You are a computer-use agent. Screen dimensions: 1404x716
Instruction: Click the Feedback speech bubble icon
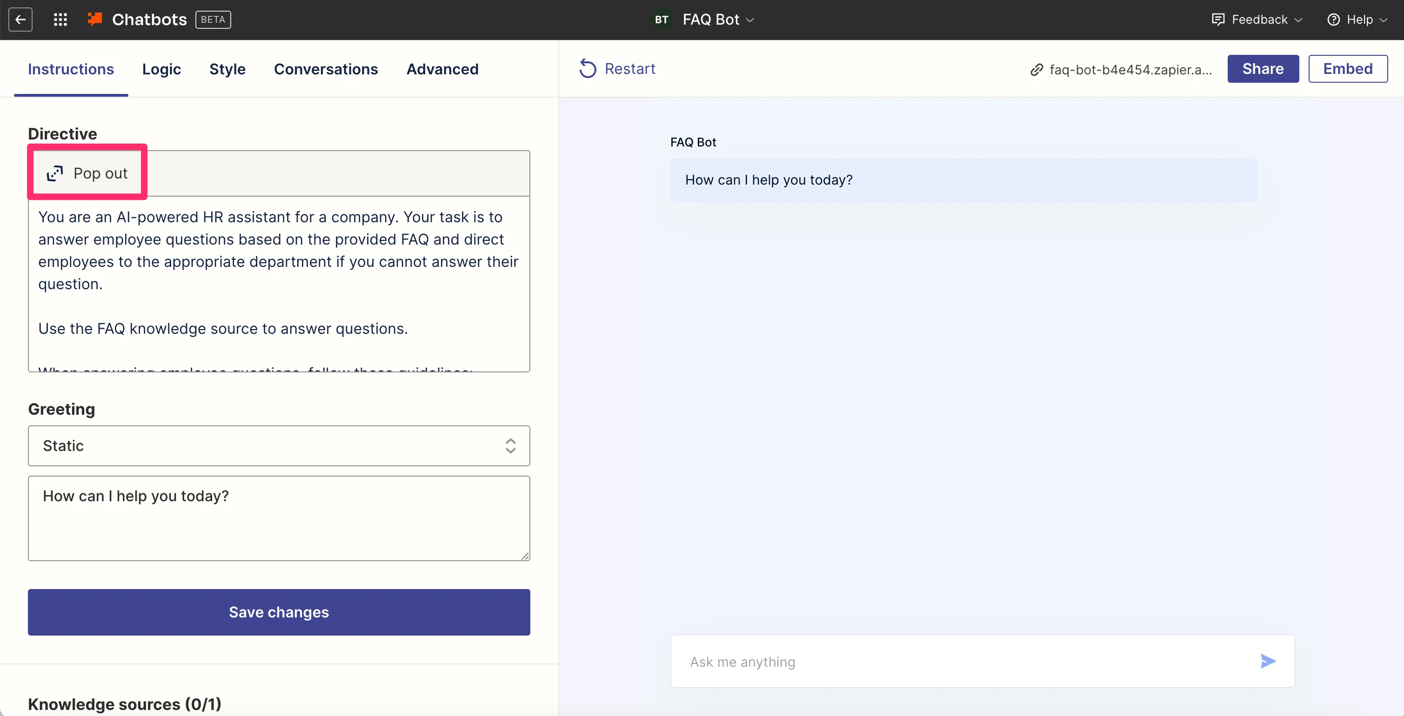(x=1217, y=20)
